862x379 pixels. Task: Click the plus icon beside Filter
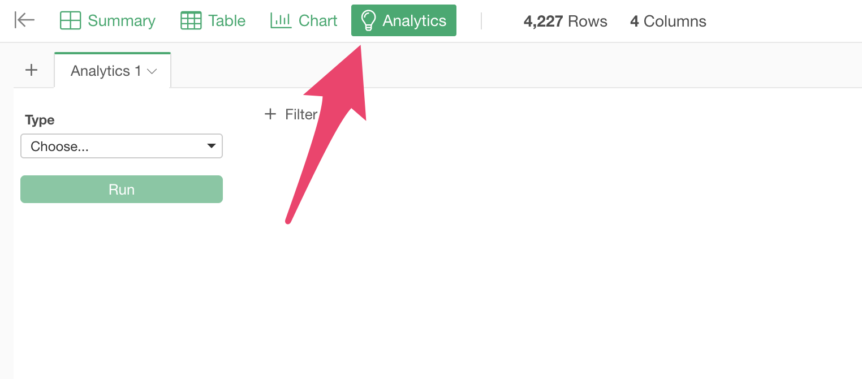pyautogui.click(x=270, y=114)
